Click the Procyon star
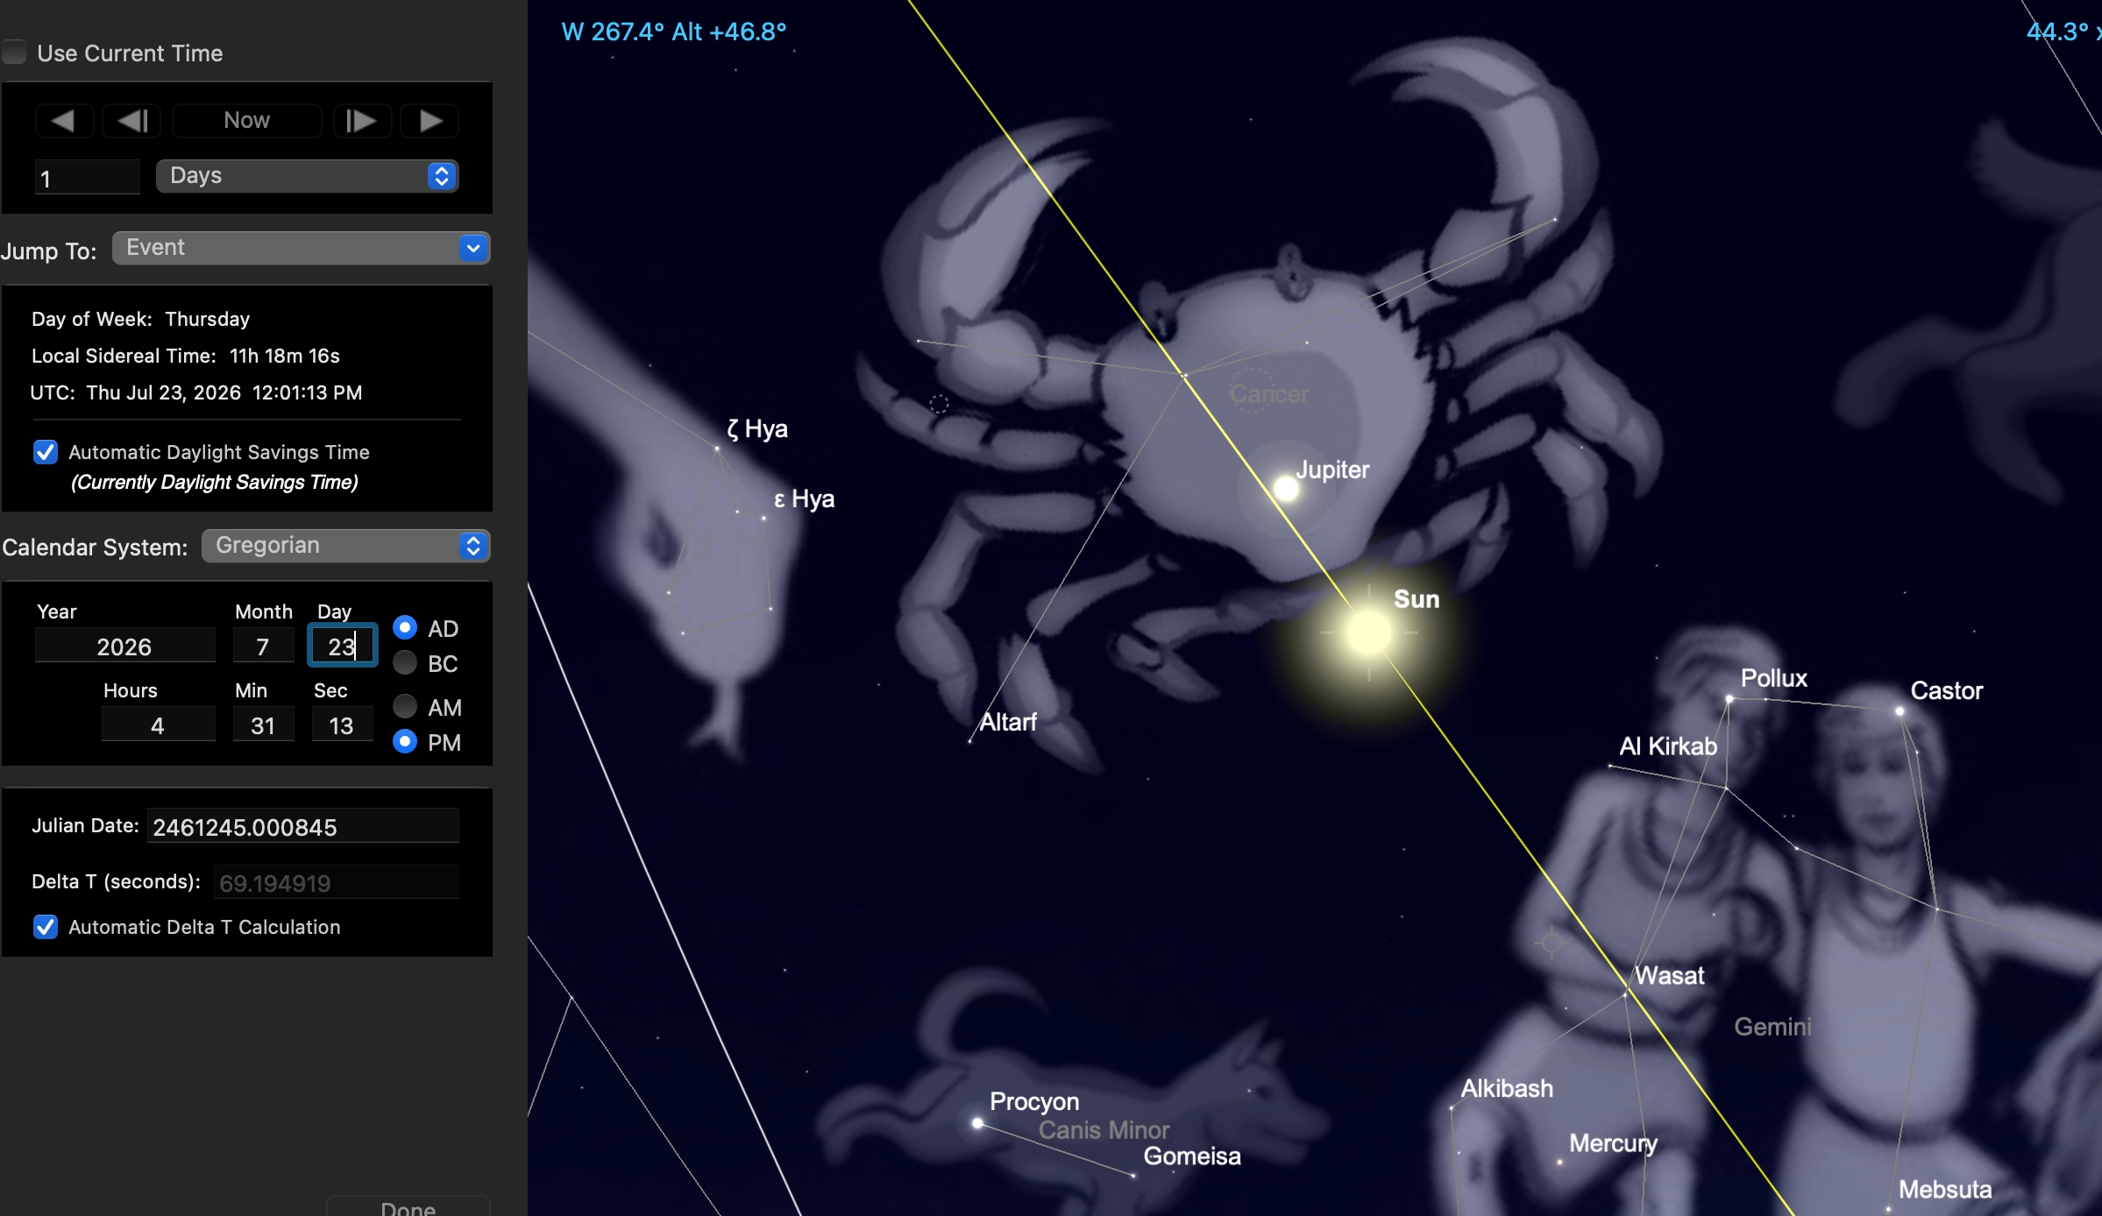The image size is (2102, 1216). 977,1122
